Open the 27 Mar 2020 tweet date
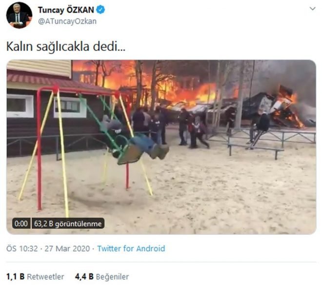Viewport: 322px width, 288px height. pos(67,248)
